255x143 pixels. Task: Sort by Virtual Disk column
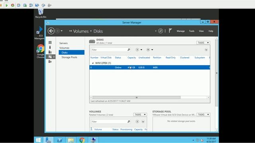tap(106, 58)
